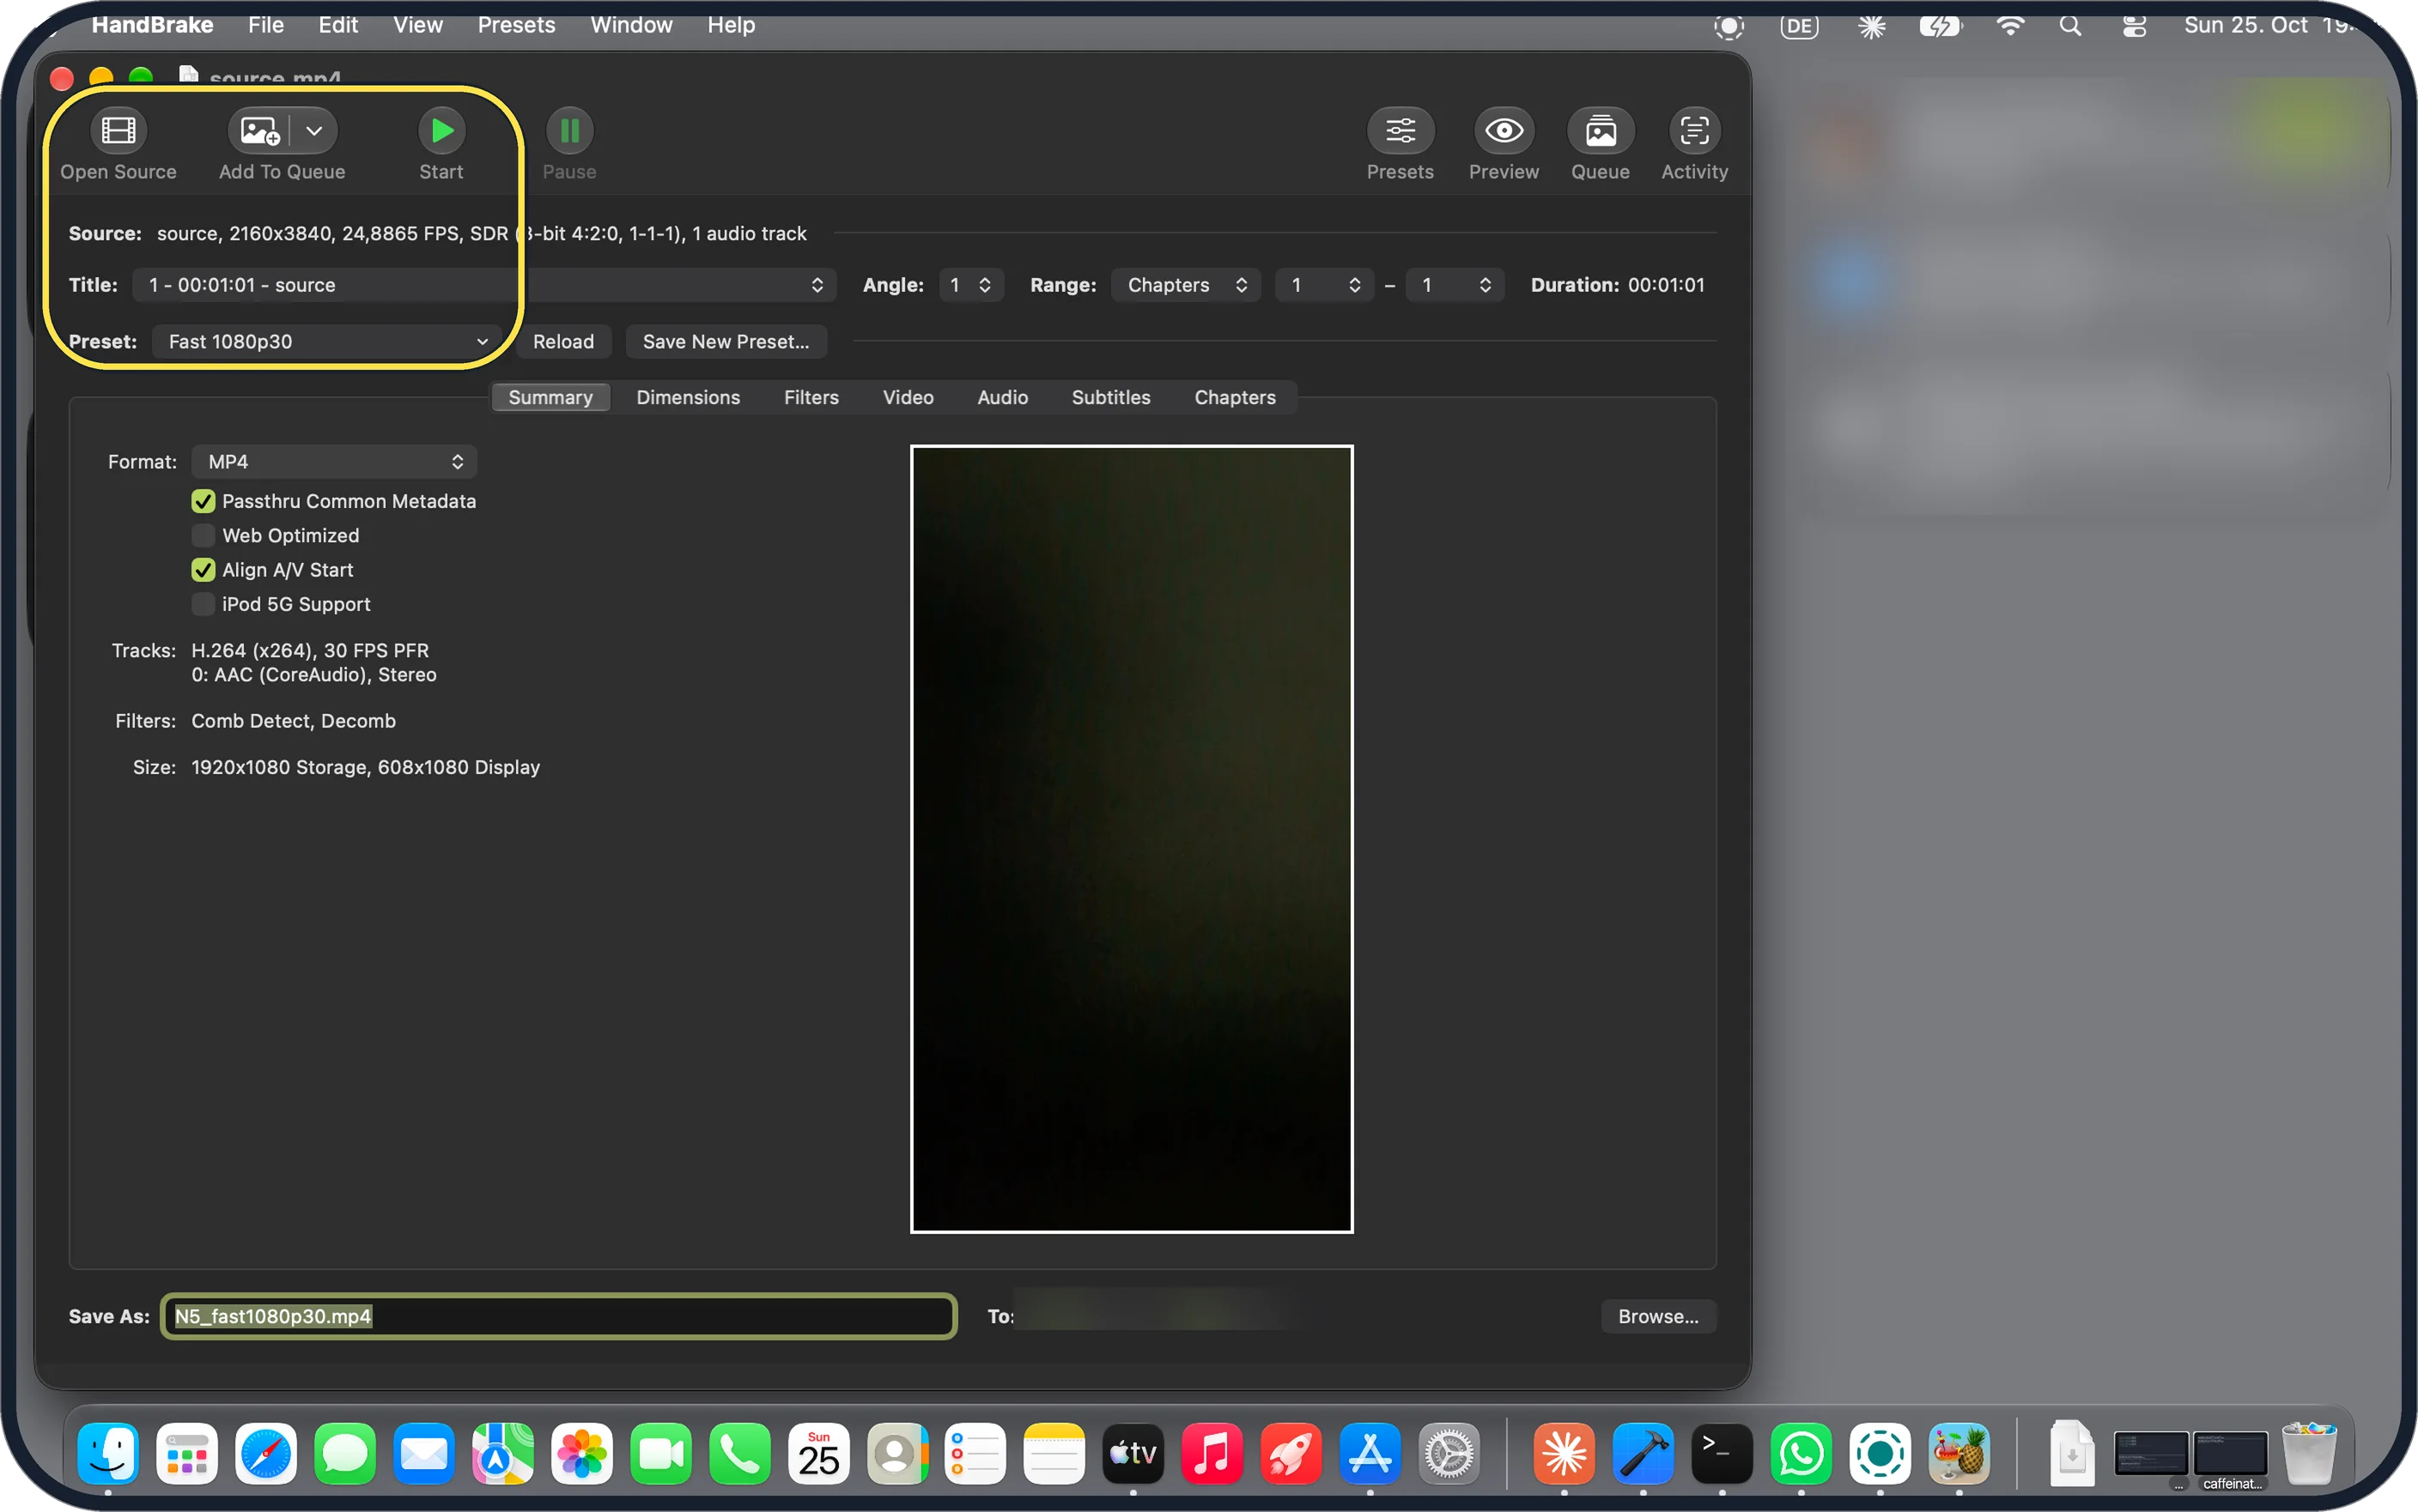Open the Presets menu in the menu bar
The height and width of the screenshot is (1512, 2418).
tap(516, 25)
